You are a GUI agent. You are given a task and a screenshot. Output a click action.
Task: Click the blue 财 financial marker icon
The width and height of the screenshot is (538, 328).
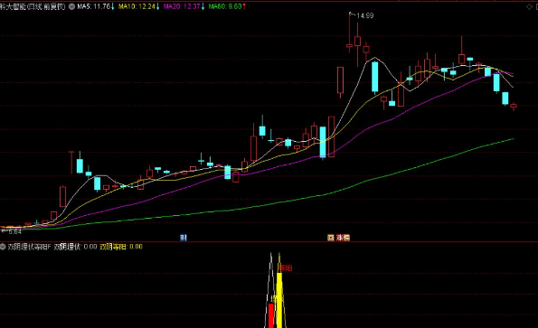[184, 237]
